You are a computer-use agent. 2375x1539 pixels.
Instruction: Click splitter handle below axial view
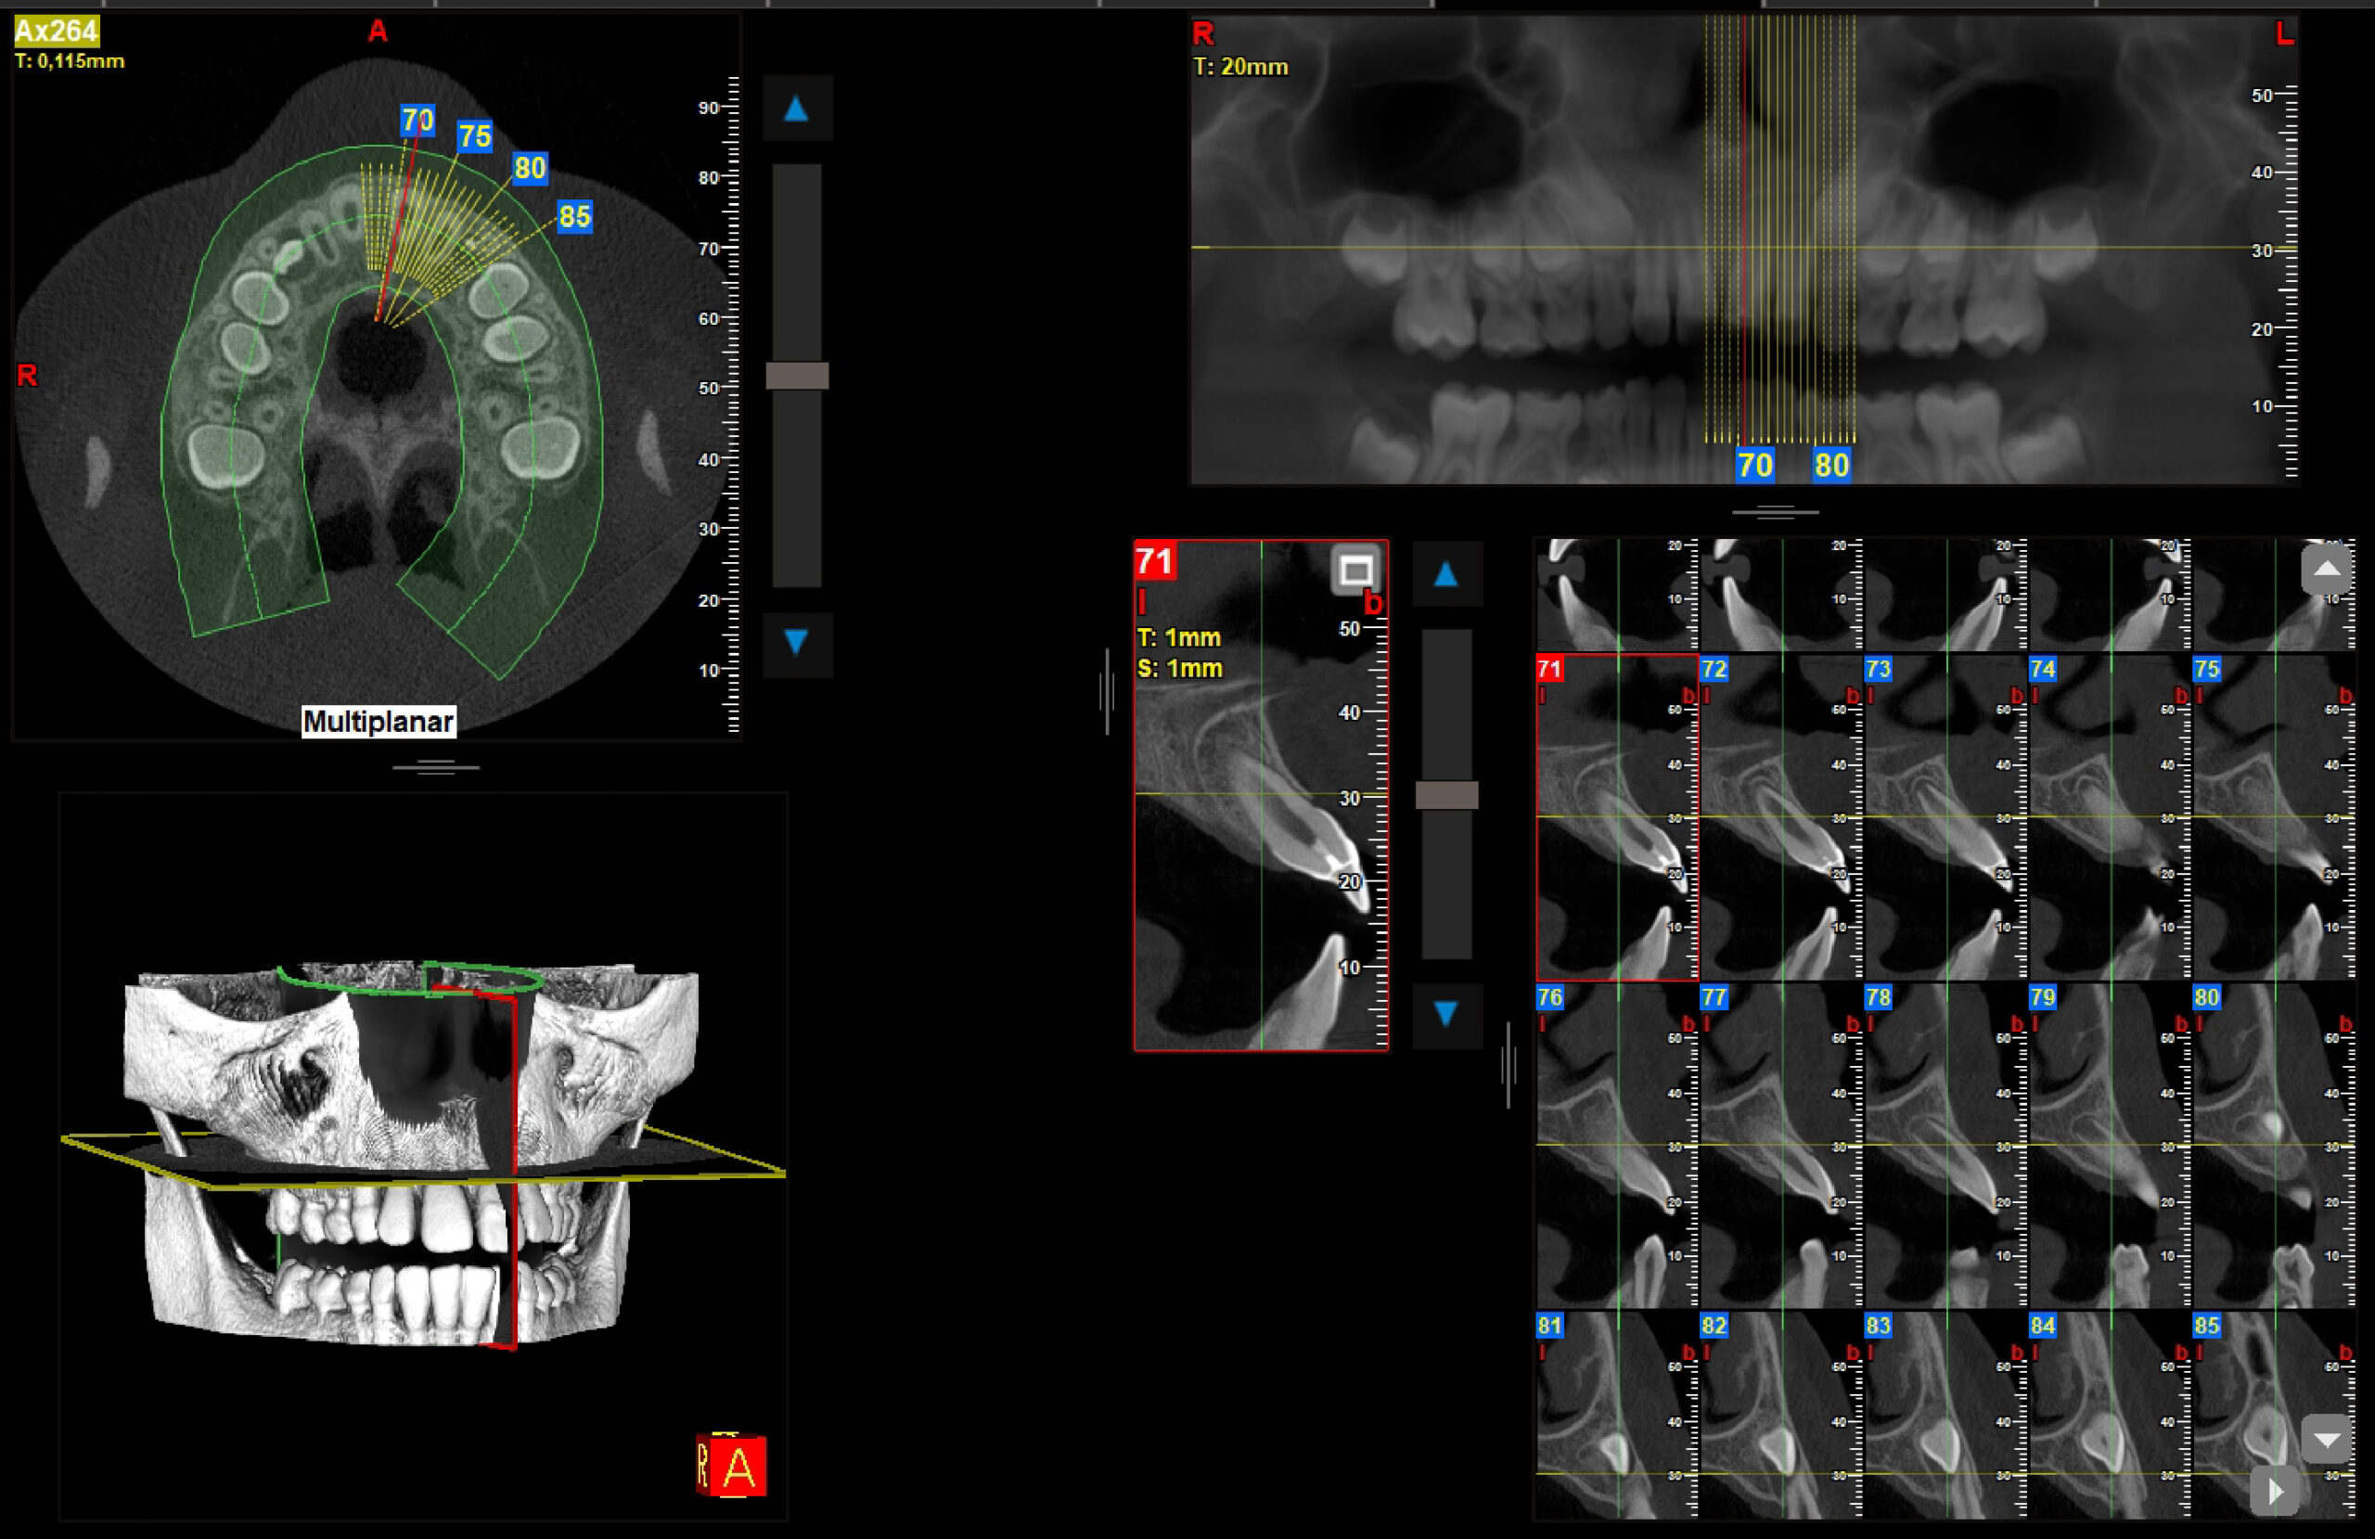pyautogui.click(x=436, y=767)
